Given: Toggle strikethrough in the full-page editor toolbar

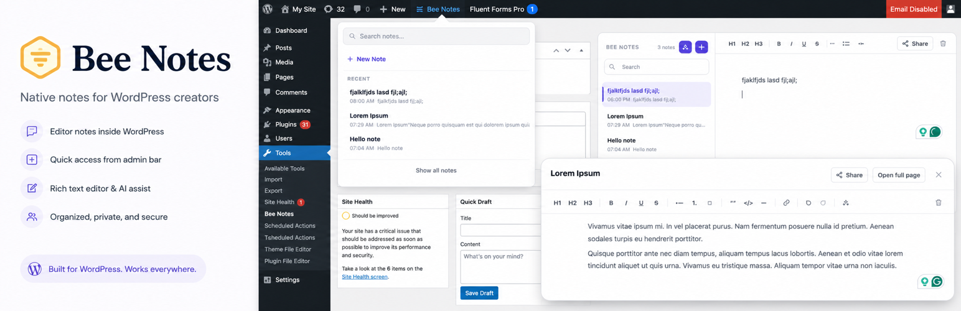Looking at the screenshot, I should [x=817, y=44].
